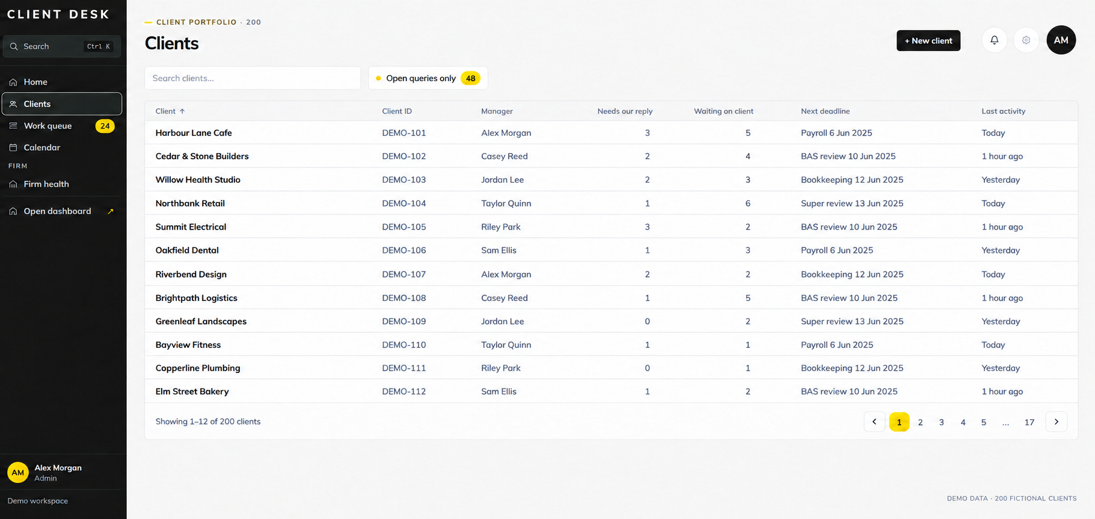Viewport: 1095px width, 519px height.
Task: Click Riley Park in Copperline Plumbing row
Action: point(500,368)
